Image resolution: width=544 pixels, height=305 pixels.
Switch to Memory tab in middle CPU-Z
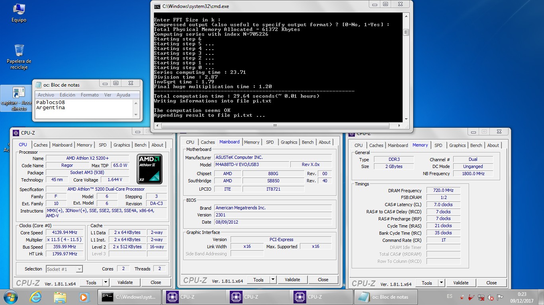(x=252, y=142)
